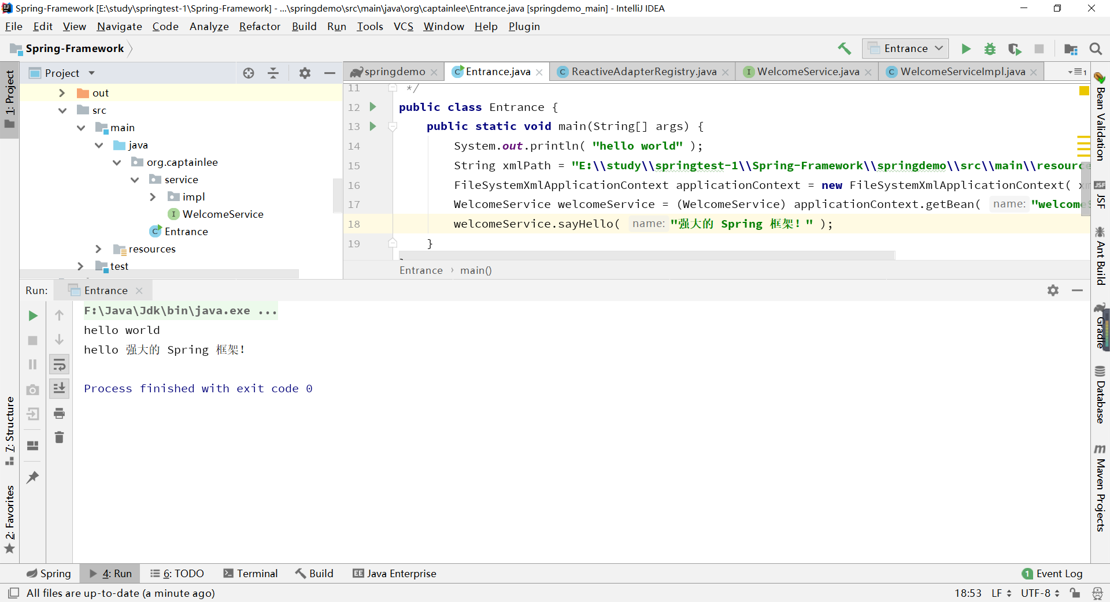Toggle scroll to end in the Run console
The image size is (1110, 602).
(59, 388)
